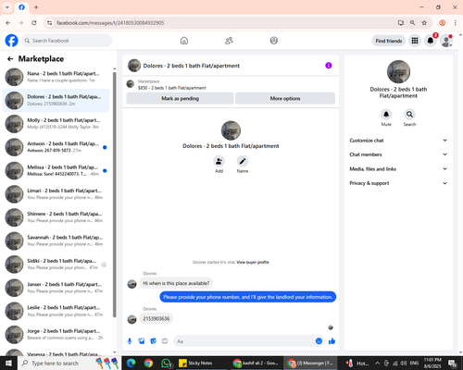Open the Melissa conversation
463x370 pixels.
tap(56, 170)
